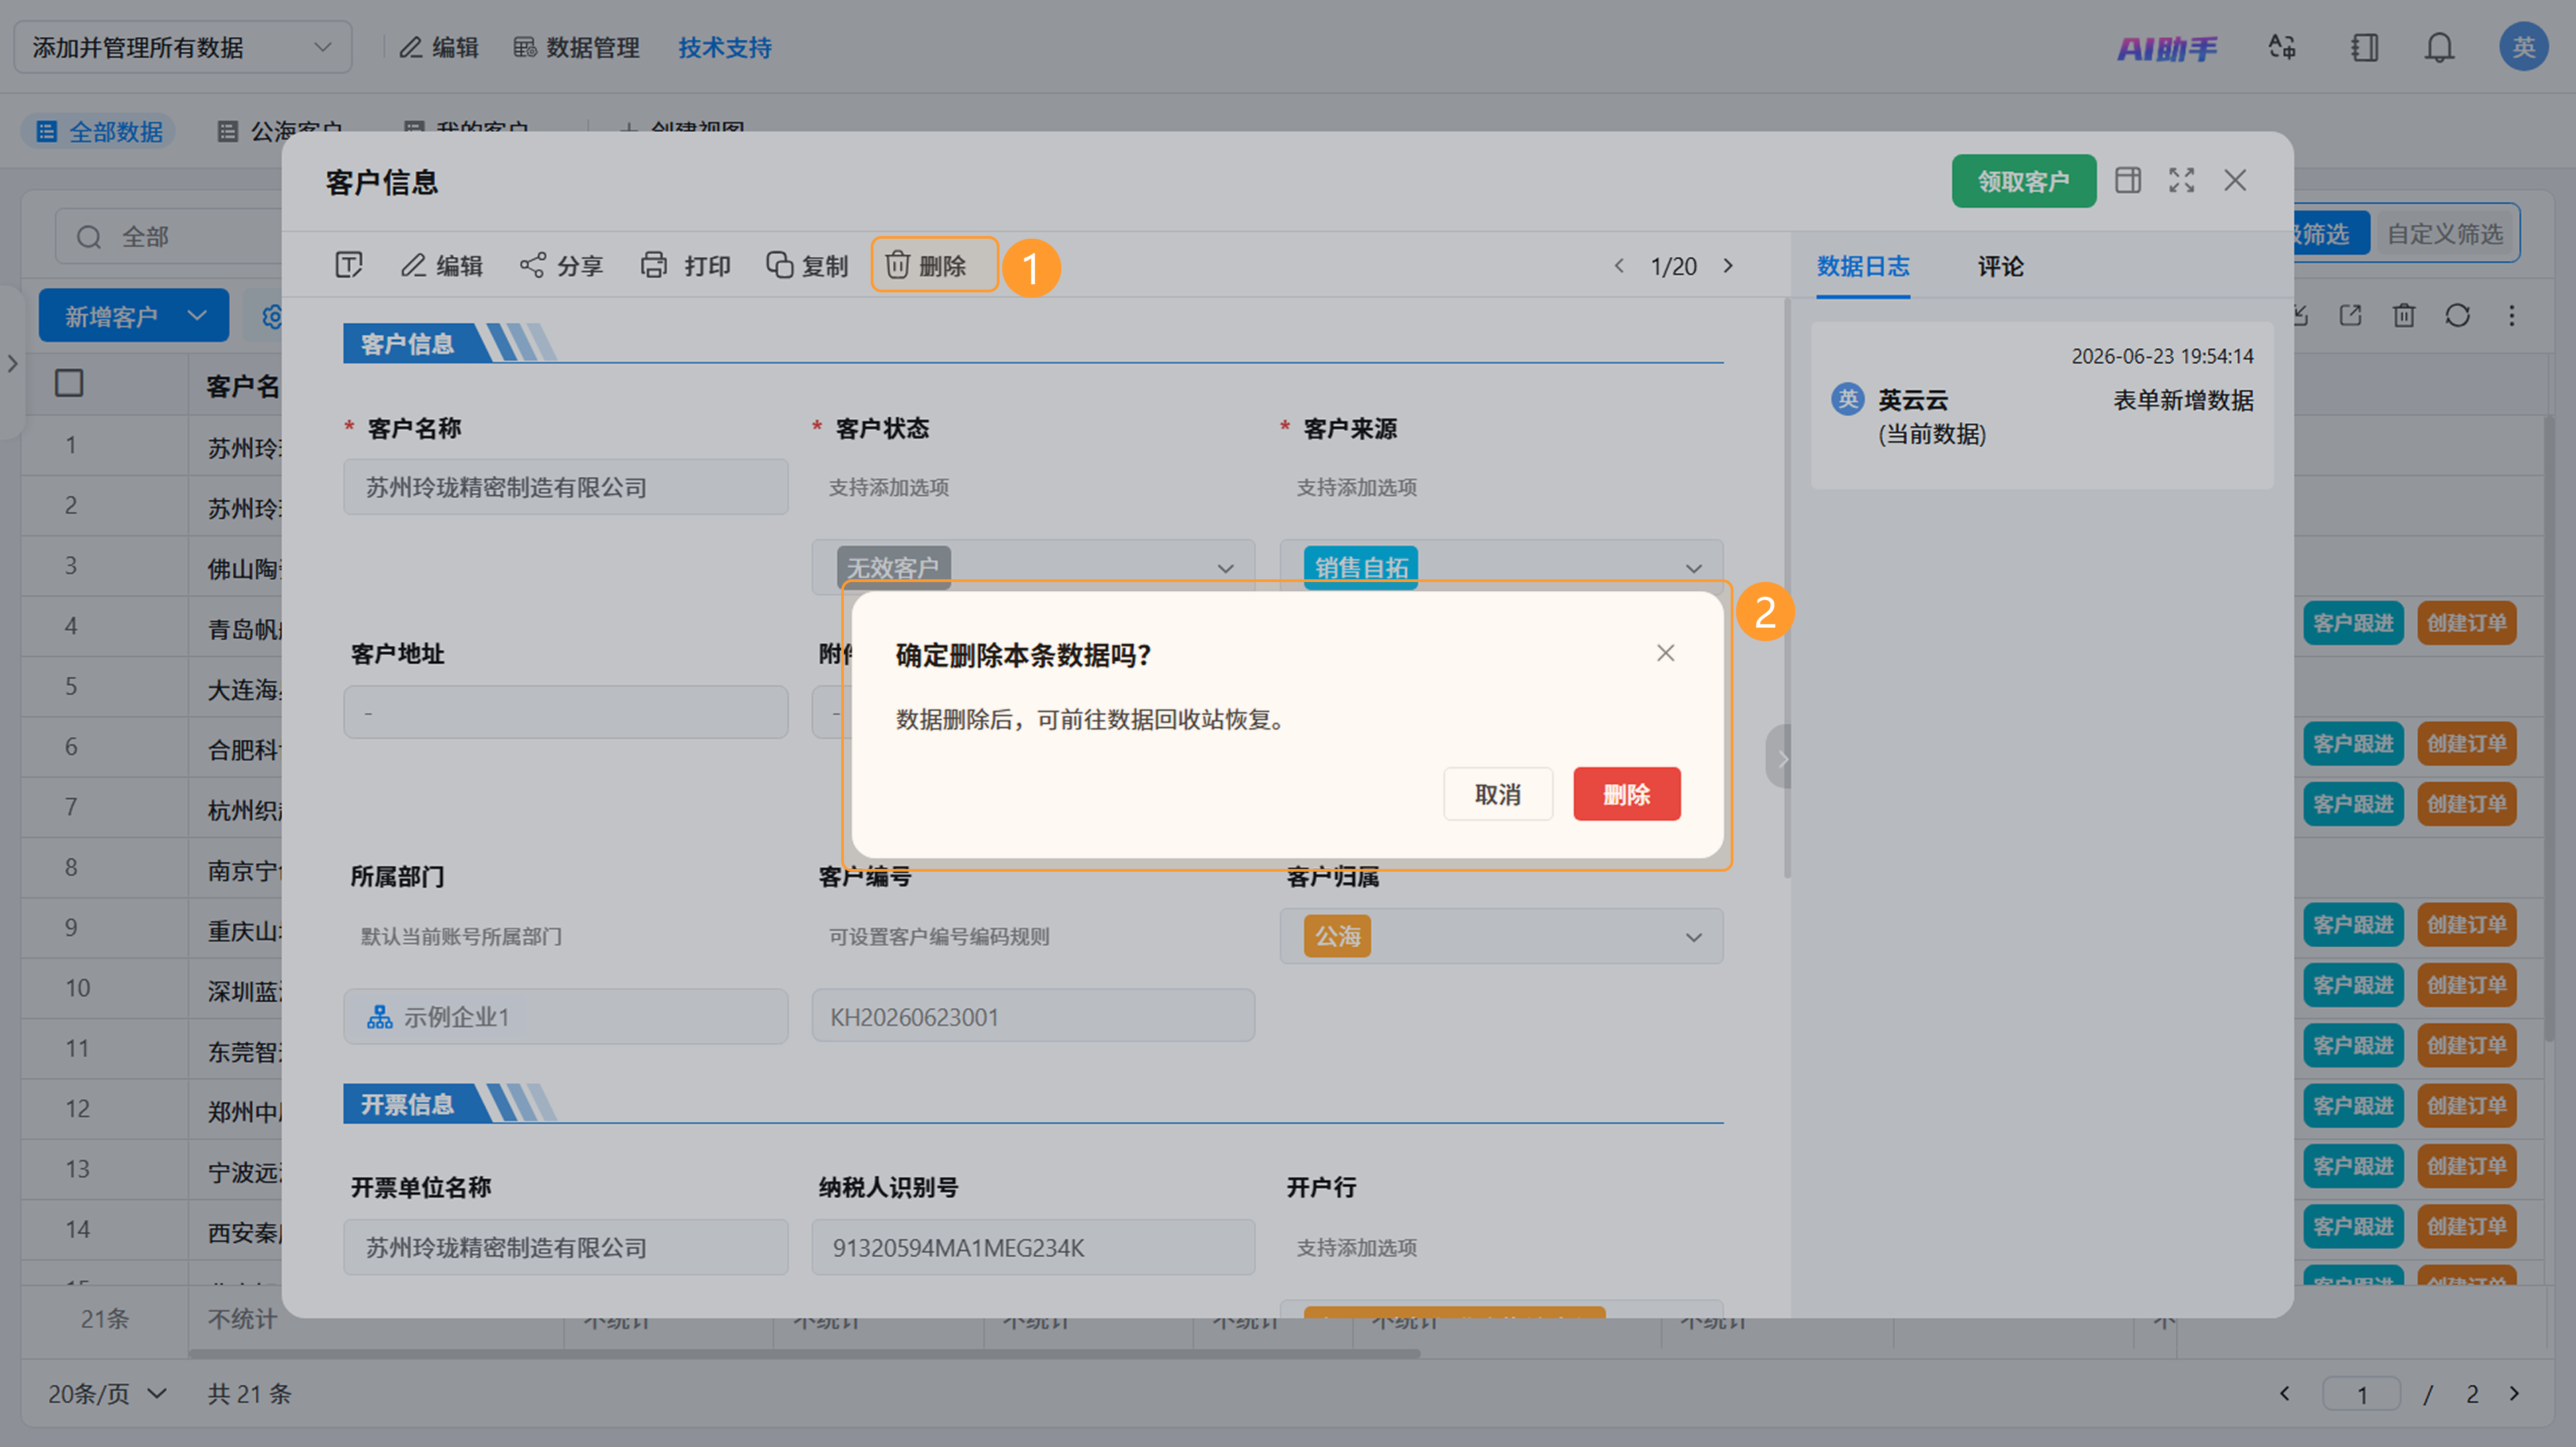
Task: Go to previous page in table pagination
Action: (2284, 1394)
